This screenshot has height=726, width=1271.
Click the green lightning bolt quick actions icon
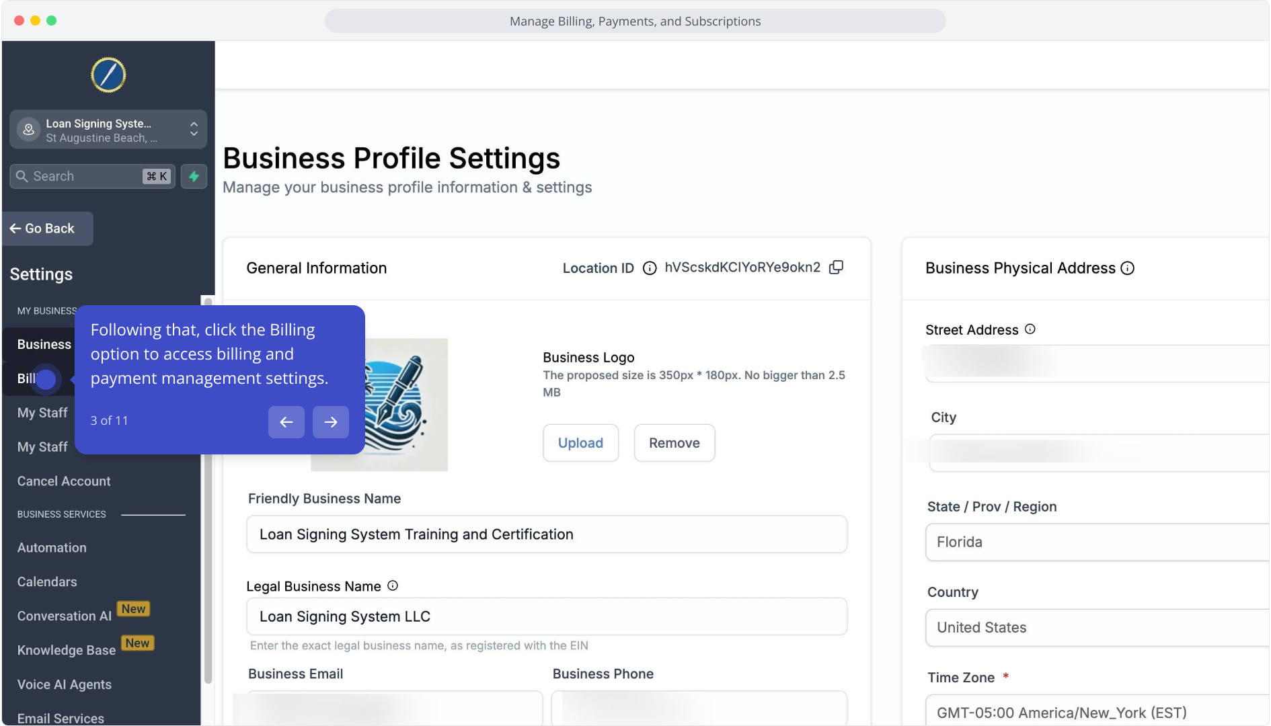[x=194, y=176]
